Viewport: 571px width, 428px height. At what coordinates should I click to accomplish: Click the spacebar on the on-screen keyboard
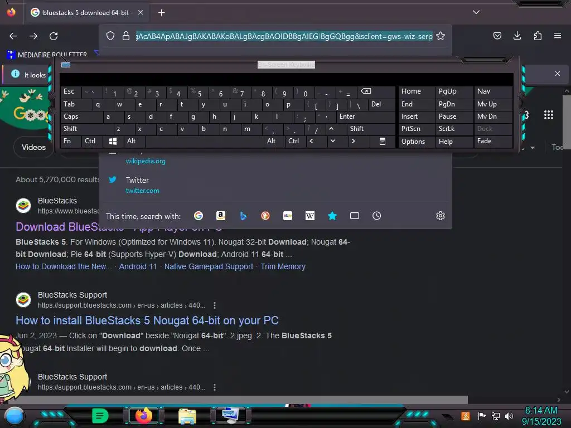(x=204, y=141)
